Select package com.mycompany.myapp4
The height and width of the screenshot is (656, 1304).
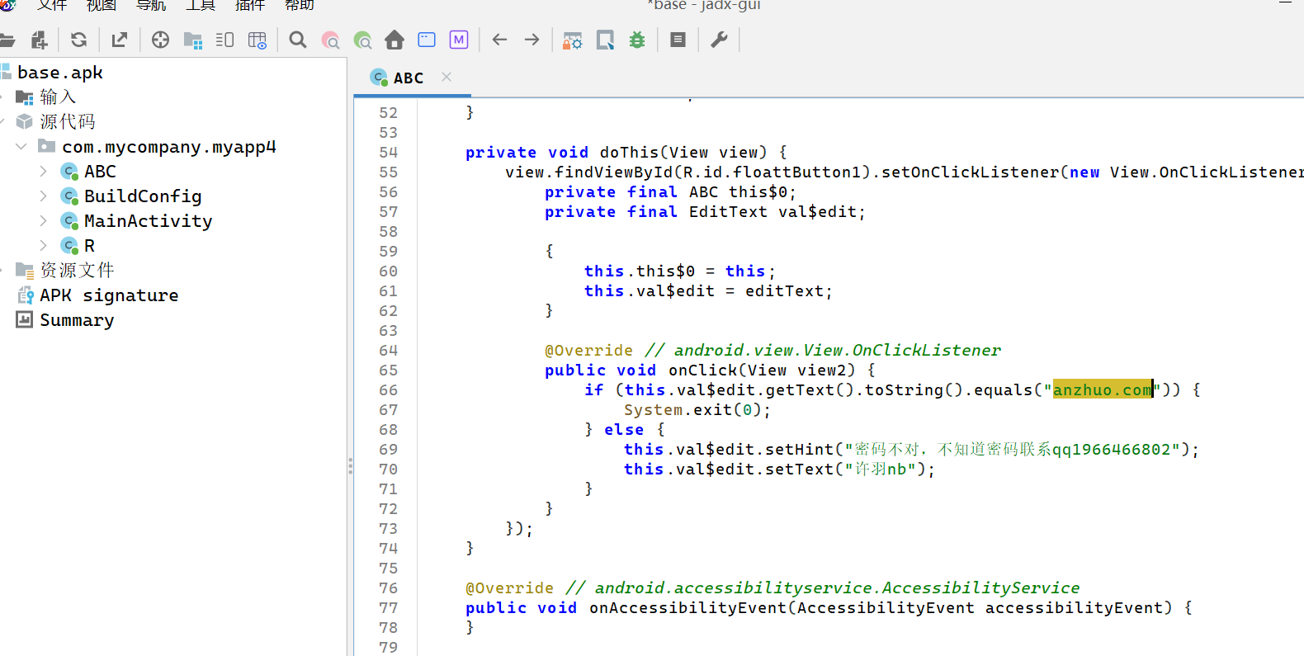point(168,147)
